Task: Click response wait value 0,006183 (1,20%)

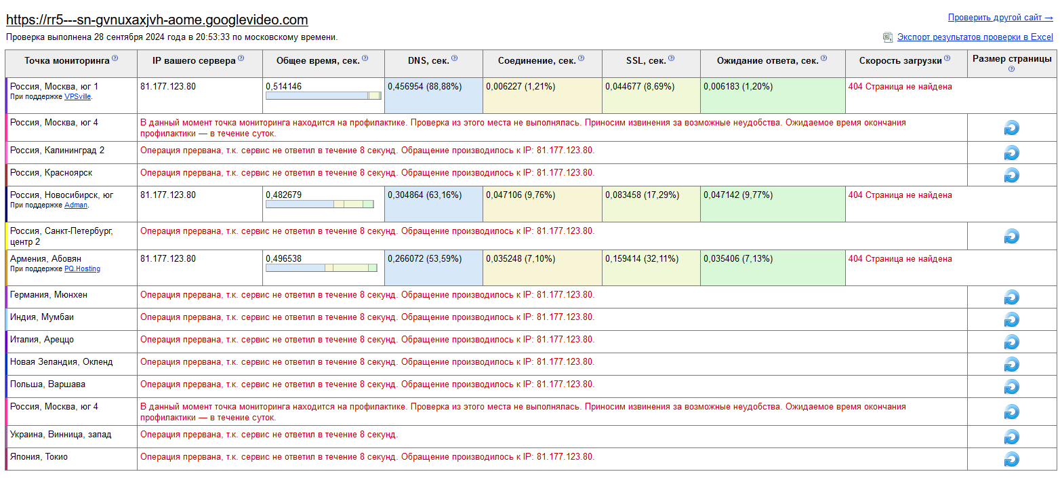Action: pos(738,87)
